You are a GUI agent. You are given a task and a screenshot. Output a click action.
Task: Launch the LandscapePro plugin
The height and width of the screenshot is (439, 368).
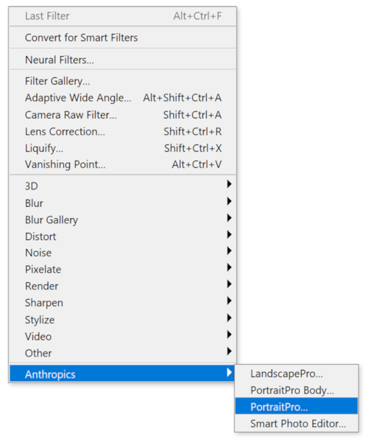297,373
